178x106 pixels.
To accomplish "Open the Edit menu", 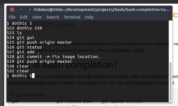I will click(24, 17).
